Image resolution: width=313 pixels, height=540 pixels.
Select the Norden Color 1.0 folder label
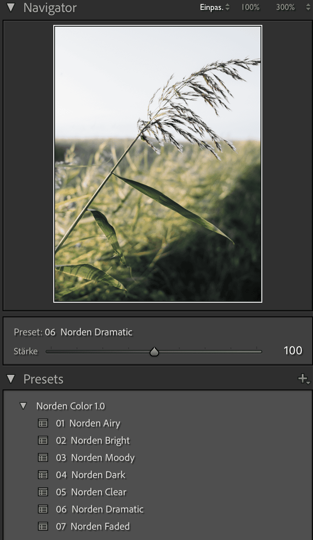pos(71,405)
